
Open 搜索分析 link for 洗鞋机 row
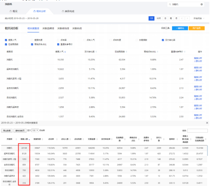pyautogui.click(x=198, y=58)
